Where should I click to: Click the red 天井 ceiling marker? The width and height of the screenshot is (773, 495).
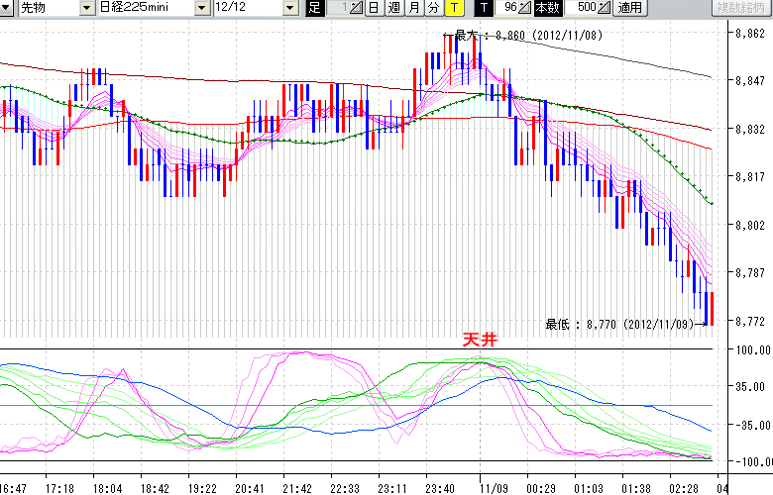pos(480,339)
